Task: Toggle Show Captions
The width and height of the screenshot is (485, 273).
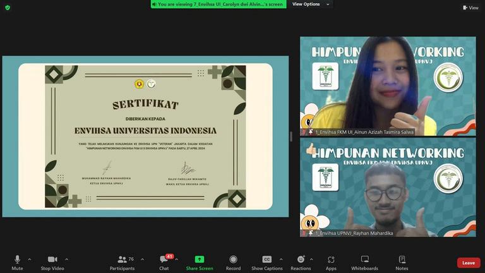Action: coord(267,263)
